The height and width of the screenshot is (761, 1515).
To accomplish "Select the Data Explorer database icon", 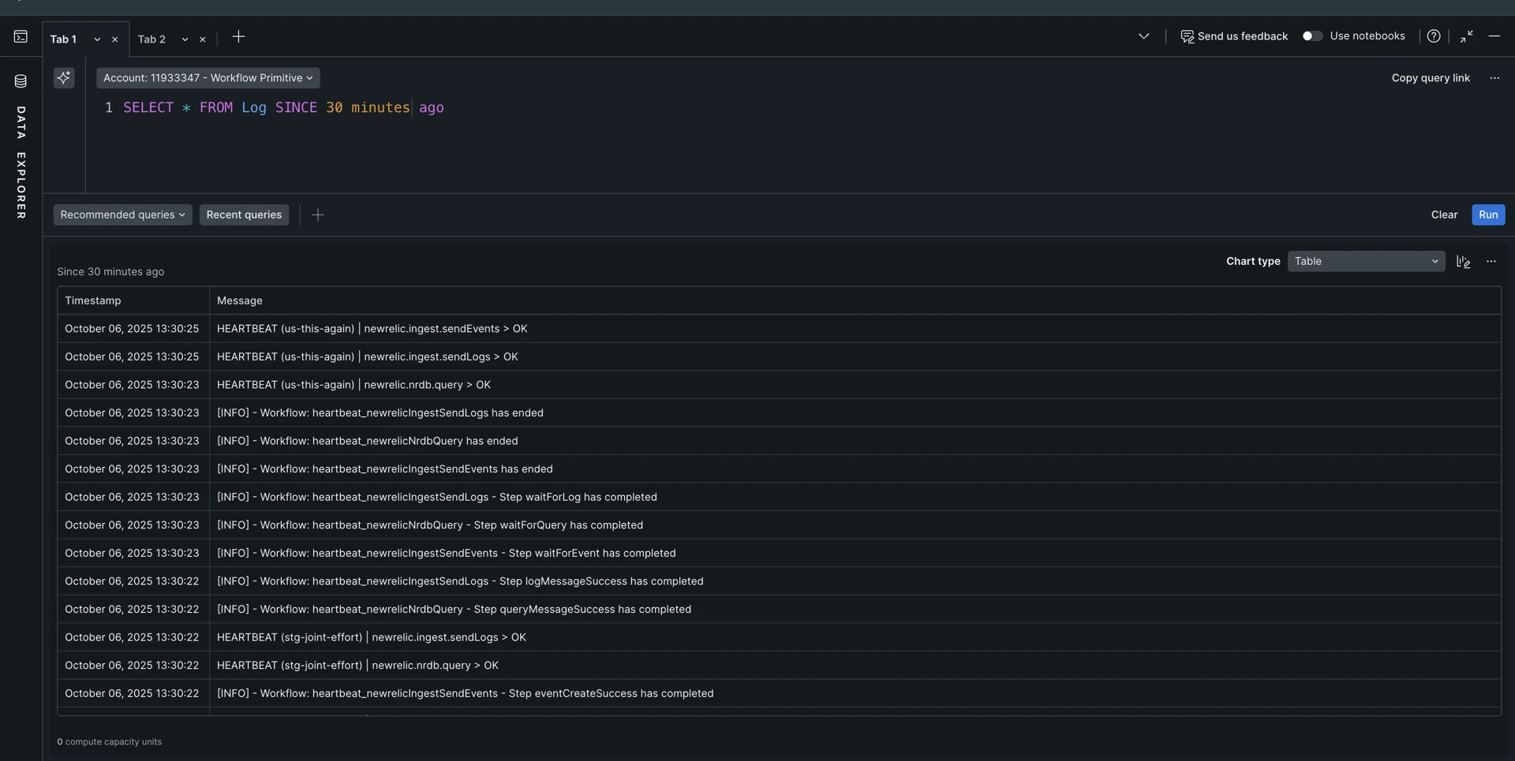I will [x=21, y=80].
